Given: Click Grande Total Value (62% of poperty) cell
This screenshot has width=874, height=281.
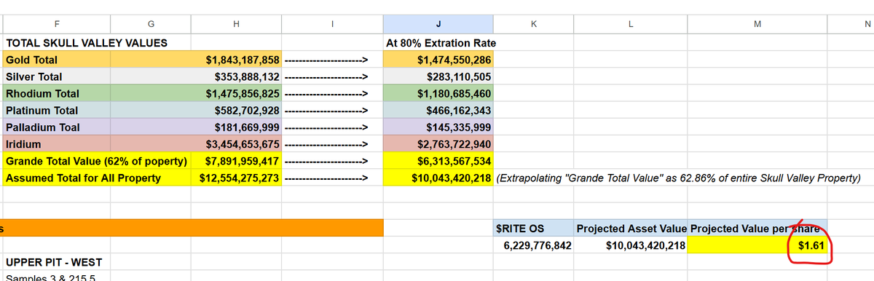Looking at the screenshot, I should pyautogui.click(x=96, y=160).
